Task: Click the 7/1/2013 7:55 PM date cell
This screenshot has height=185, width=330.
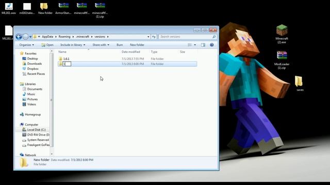Action: click(x=133, y=59)
